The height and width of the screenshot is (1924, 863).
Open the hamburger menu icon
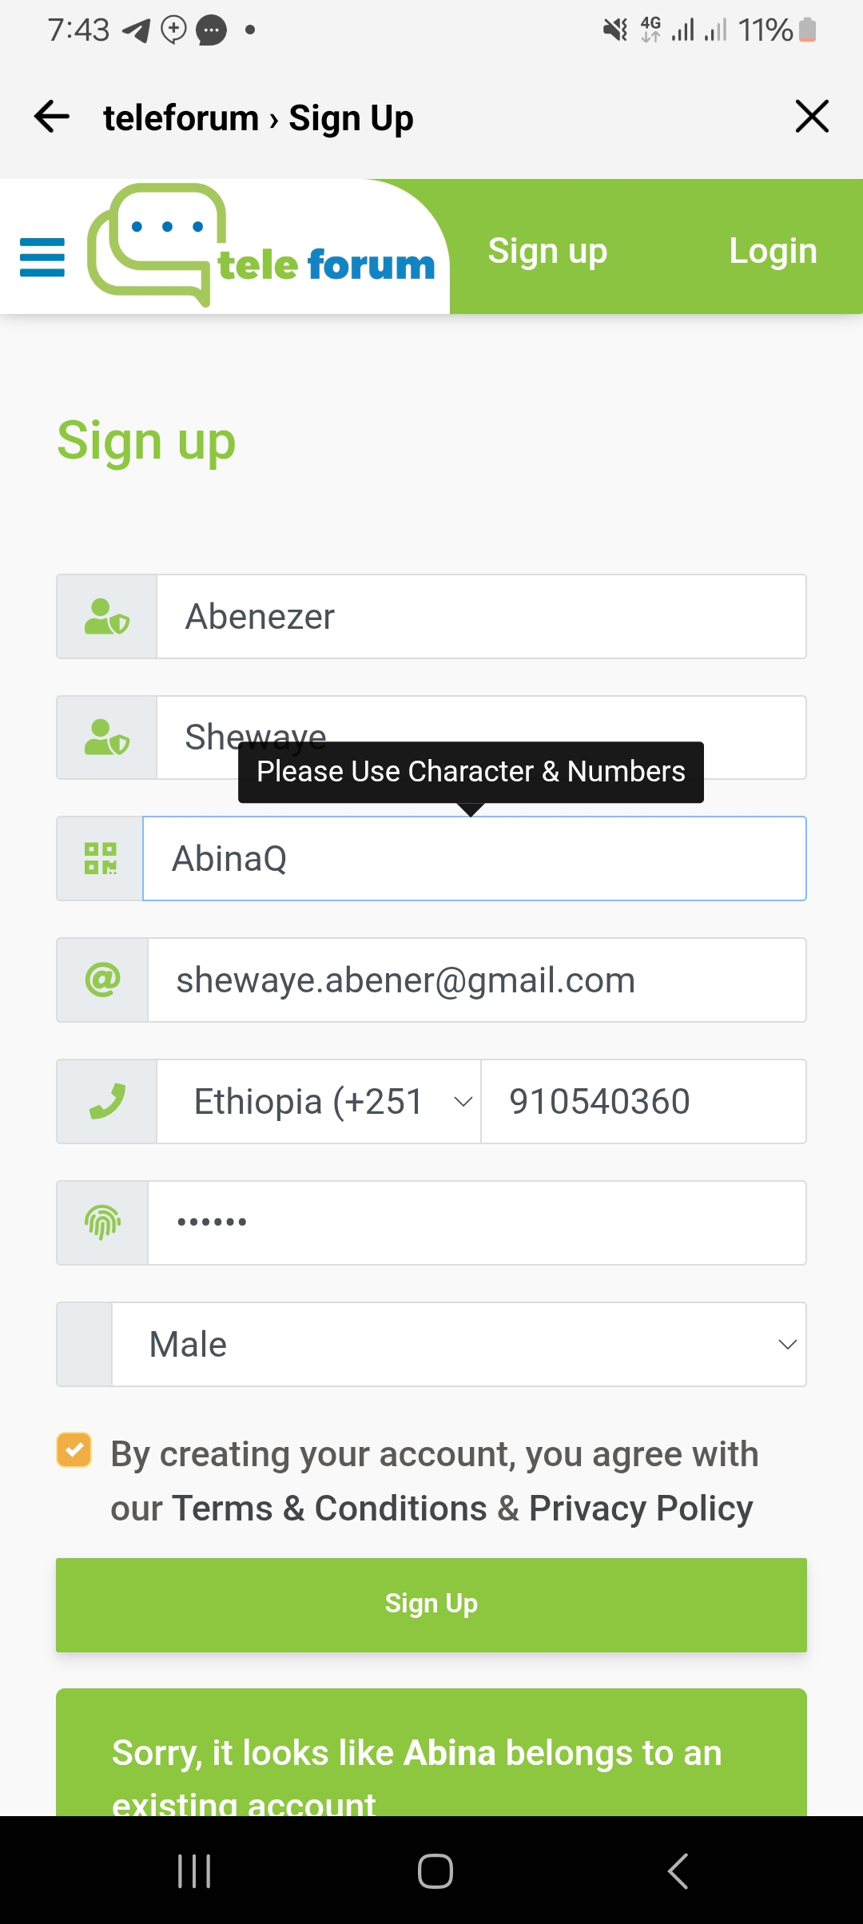coord(42,257)
